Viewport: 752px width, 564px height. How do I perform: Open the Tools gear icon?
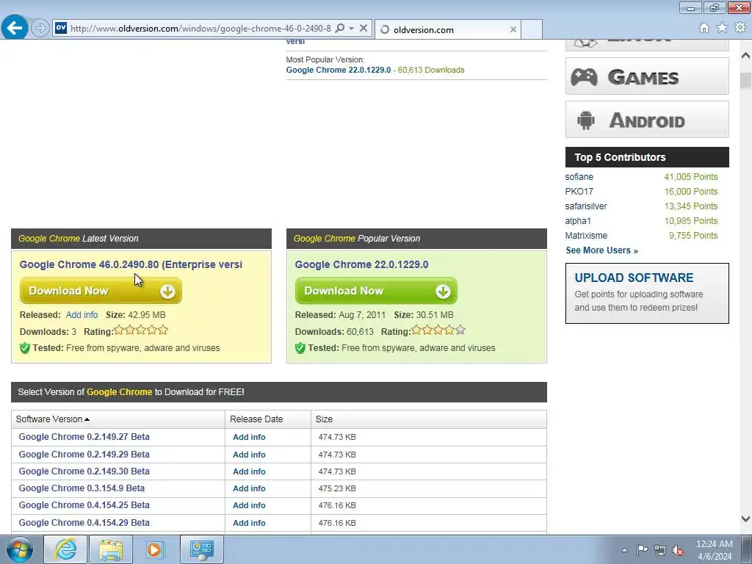click(740, 28)
